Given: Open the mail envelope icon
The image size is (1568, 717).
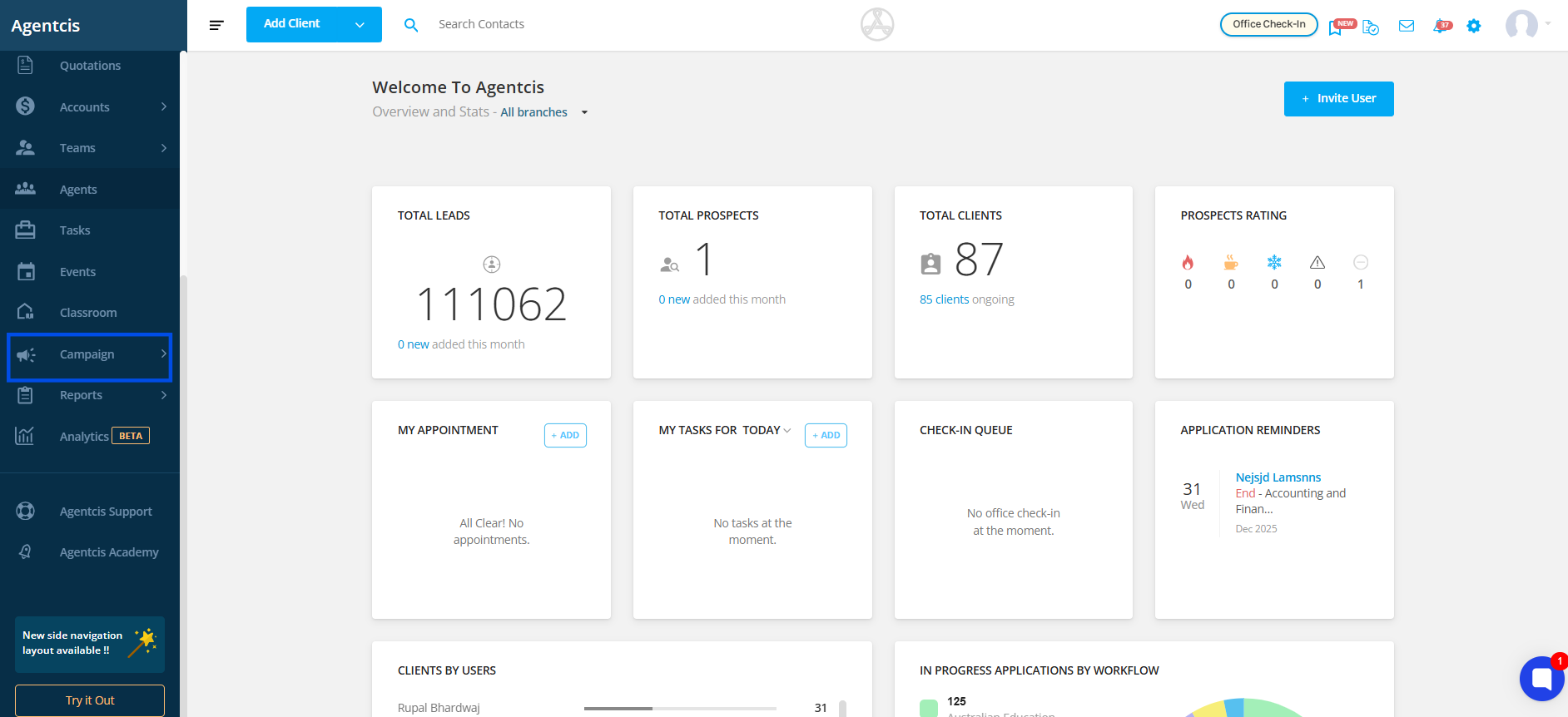Looking at the screenshot, I should coord(1407,26).
